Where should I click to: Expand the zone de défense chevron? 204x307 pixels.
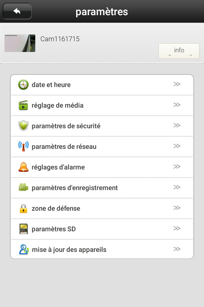[x=177, y=208]
